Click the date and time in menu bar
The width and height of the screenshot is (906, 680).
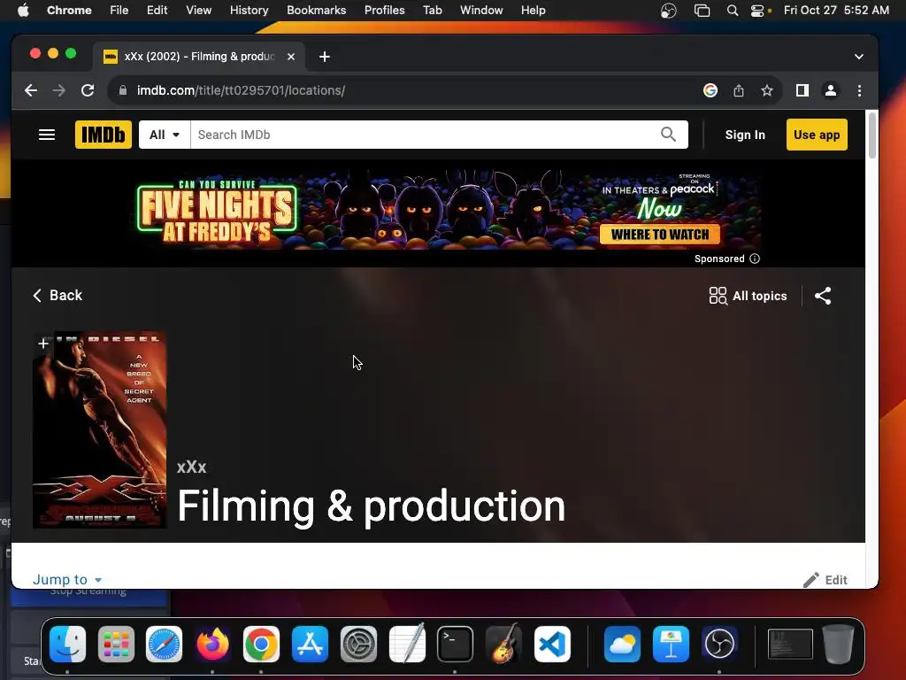pos(836,11)
